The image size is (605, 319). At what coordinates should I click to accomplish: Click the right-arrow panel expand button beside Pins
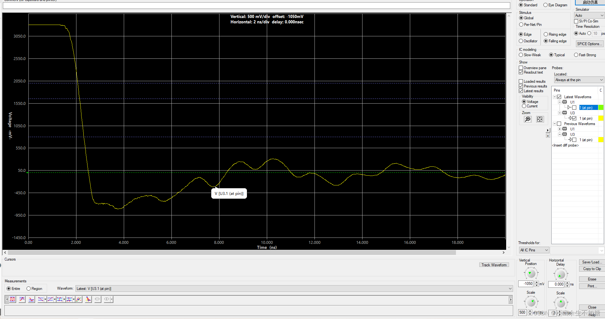tap(548, 130)
